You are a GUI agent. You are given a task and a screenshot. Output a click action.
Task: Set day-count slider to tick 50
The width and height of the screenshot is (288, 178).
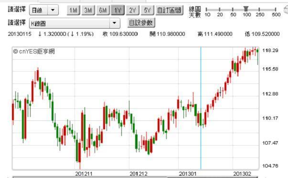(233, 10)
